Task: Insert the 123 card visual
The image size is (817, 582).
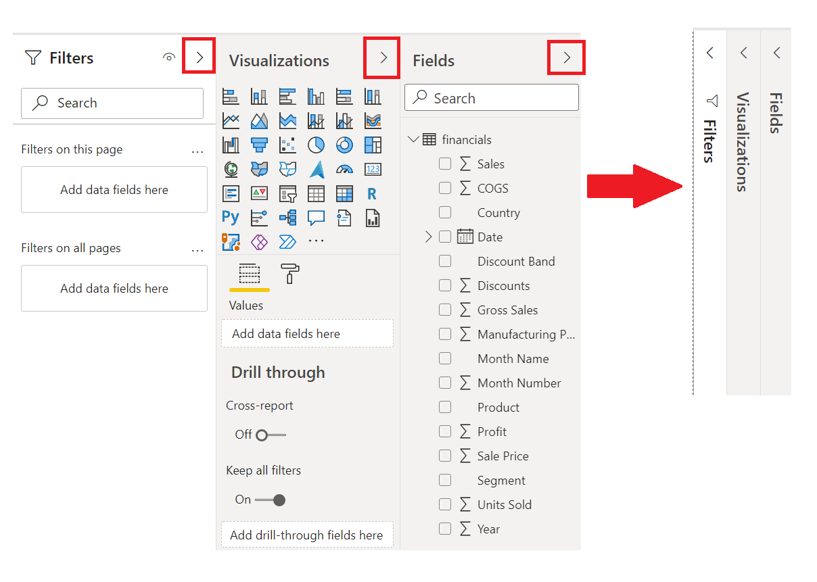Action: (373, 170)
